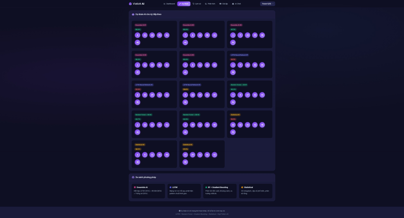
Task: Click the 19.5% confidence badge under Statistical #1
Action: coord(233,119)
